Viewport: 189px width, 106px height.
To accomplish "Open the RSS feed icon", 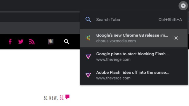I will (x=32, y=42).
